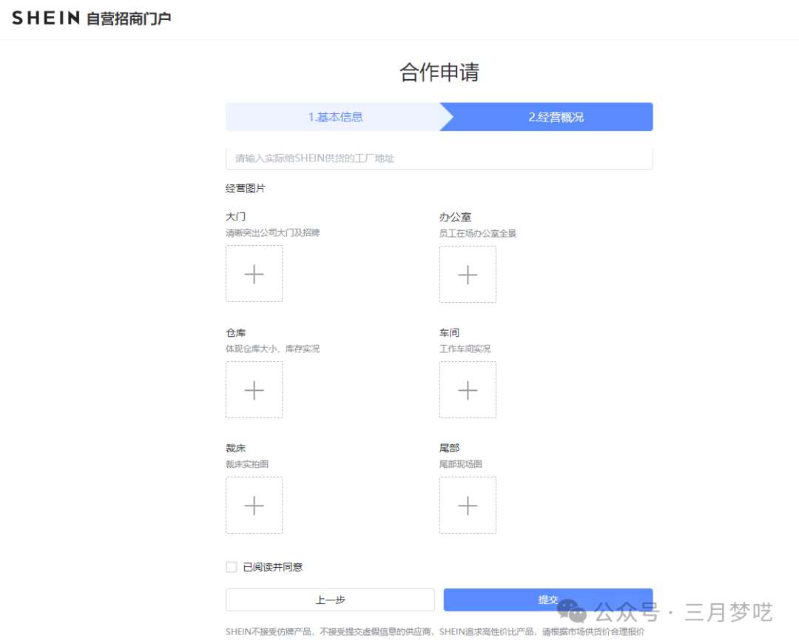Check the 已阅读并同意 checkbox
Screen dimensions: 799x644
(x=232, y=567)
